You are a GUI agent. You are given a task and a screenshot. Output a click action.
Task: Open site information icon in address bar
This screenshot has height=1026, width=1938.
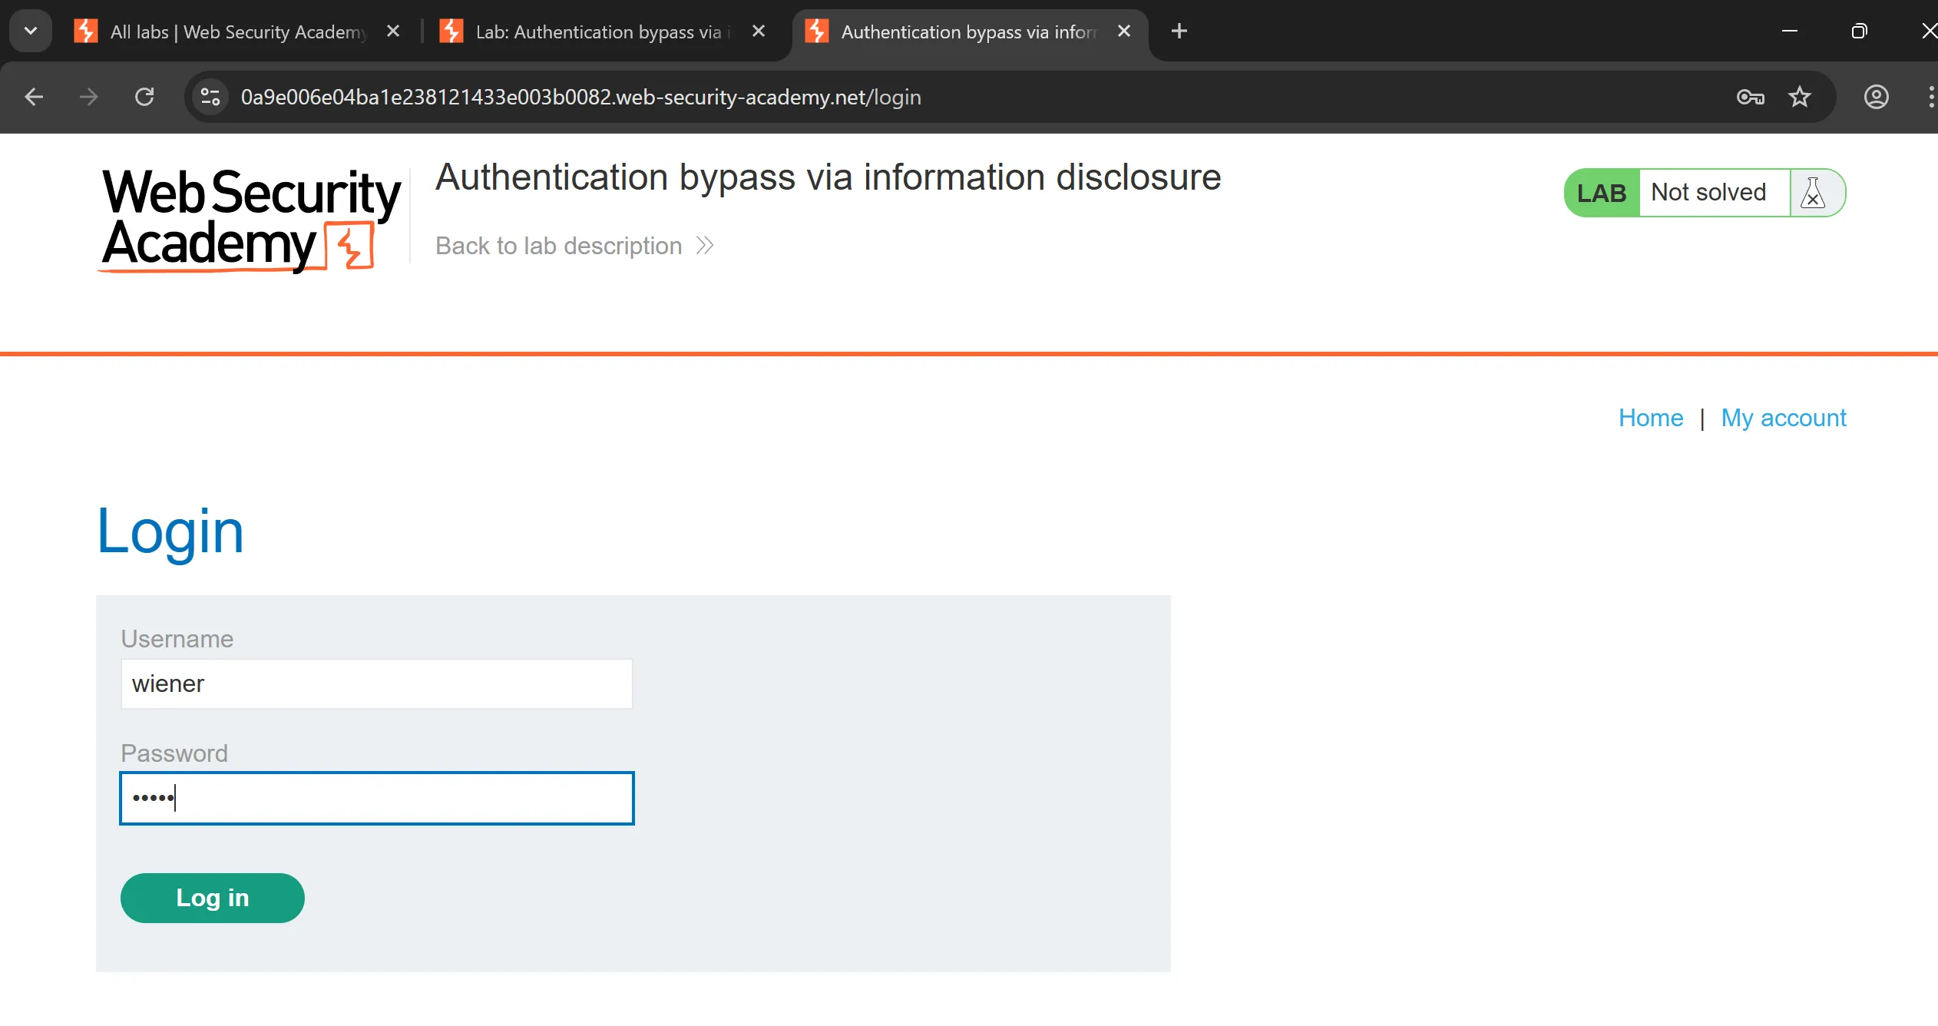(x=210, y=97)
